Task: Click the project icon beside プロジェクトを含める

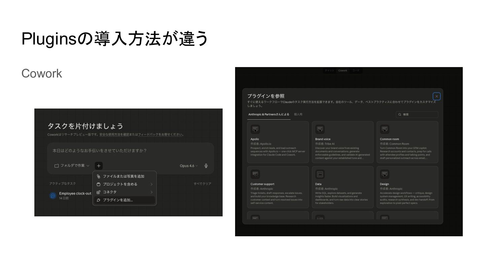Action: tap(98, 184)
